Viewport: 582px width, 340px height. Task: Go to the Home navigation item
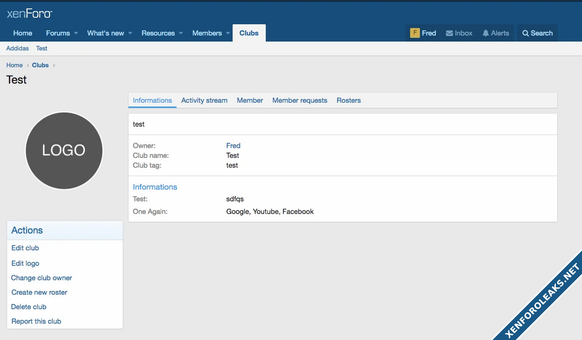[23, 33]
